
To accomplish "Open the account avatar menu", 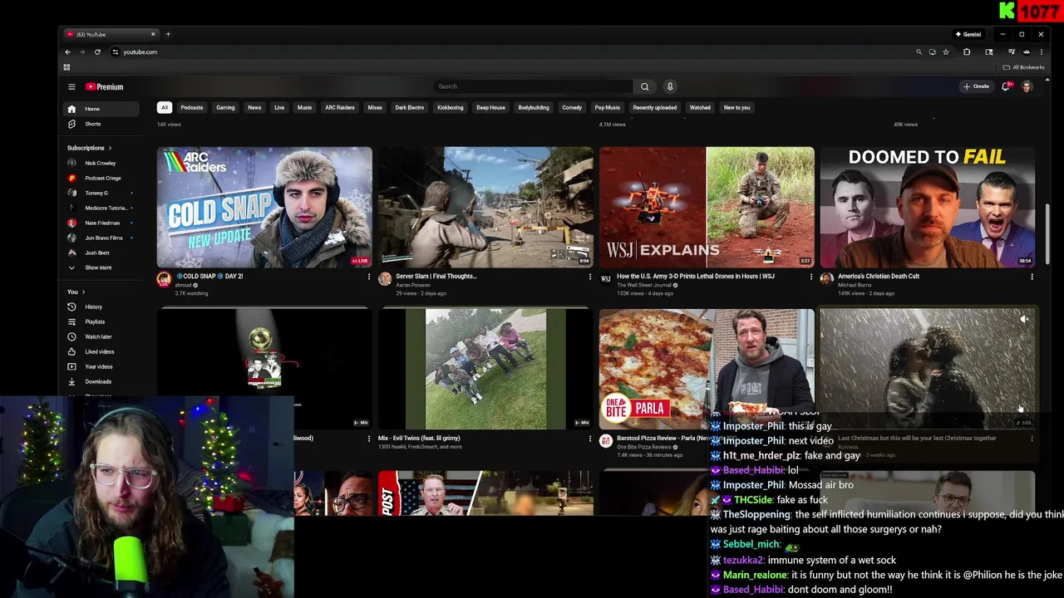I will 1027,86.
